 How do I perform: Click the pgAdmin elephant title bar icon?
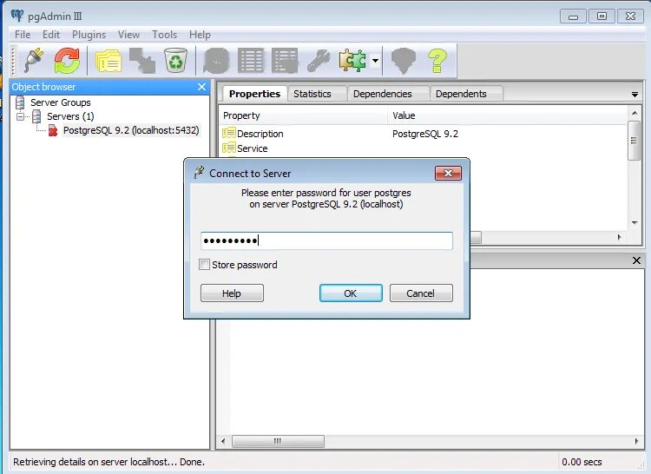click(x=17, y=16)
